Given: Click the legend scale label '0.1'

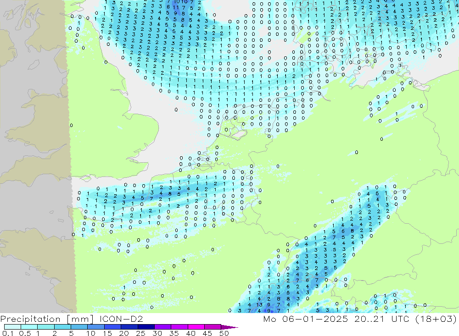Looking at the screenshot, I should coord(8,333).
